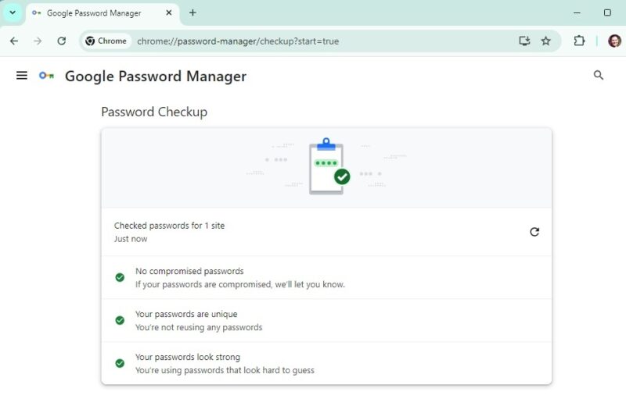Open the password search icon
Viewport: 626px width, 399px height.
pos(598,75)
